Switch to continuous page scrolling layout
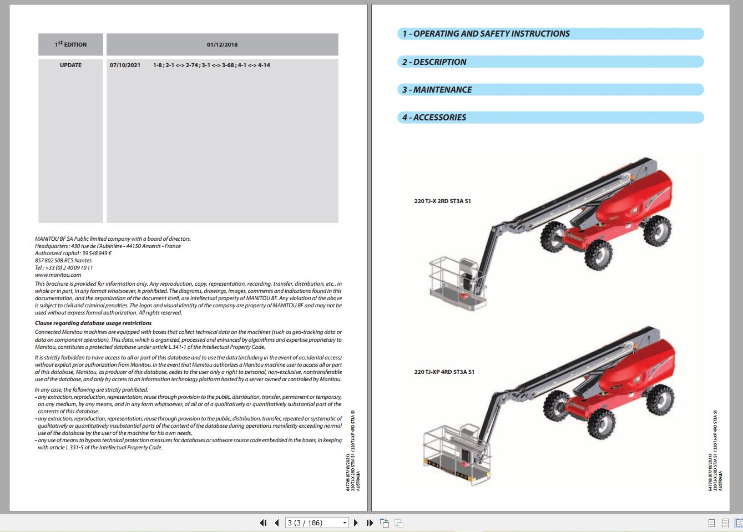Image resolution: width=743 pixels, height=532 pixels. [725, 523]
